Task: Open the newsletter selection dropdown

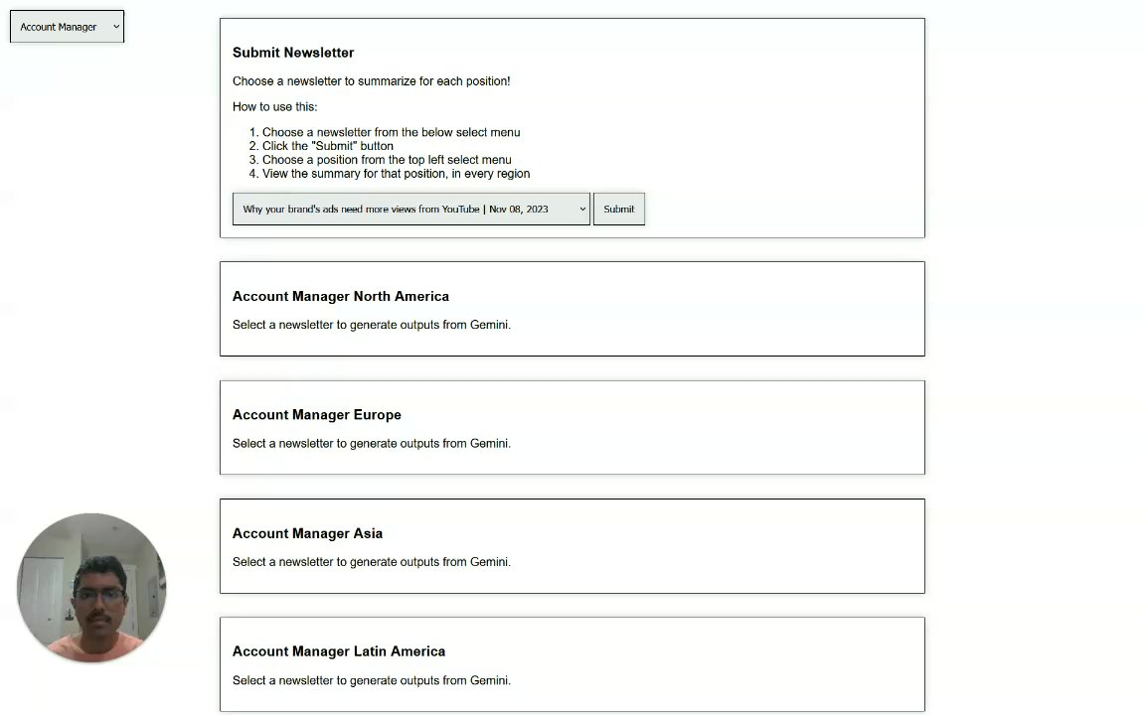Action: click(411, 209)
